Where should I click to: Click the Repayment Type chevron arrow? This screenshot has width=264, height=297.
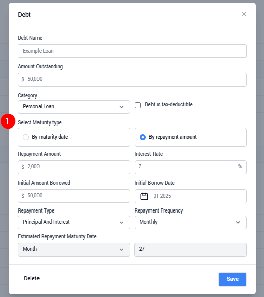122,223
